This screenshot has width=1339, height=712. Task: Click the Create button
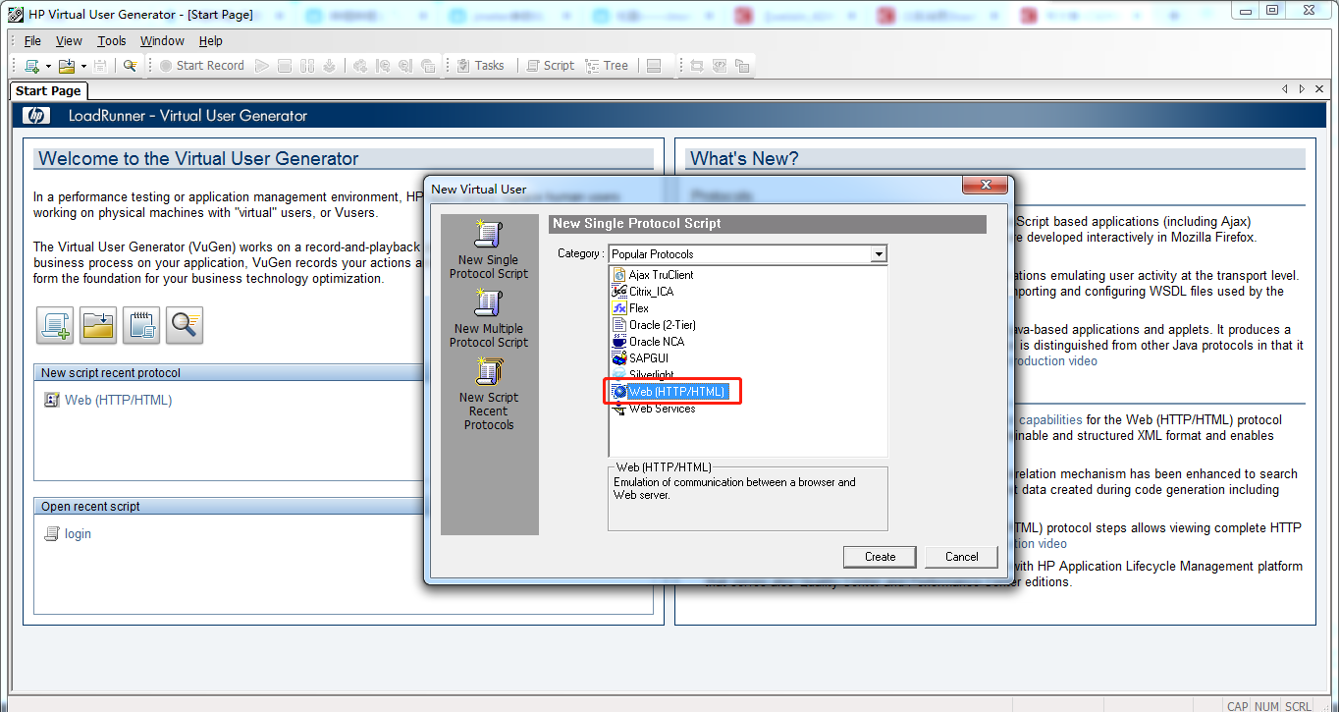coord(880,557)
